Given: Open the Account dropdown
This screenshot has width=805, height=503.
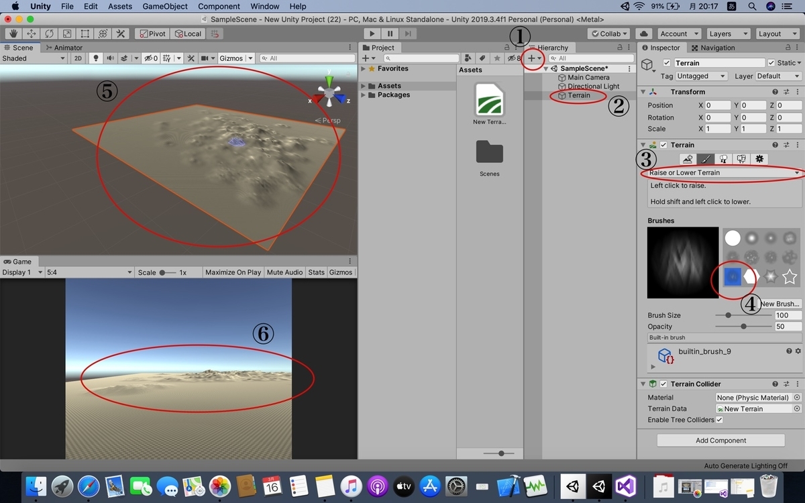Looking at the screenshot, I should (678, 34).
